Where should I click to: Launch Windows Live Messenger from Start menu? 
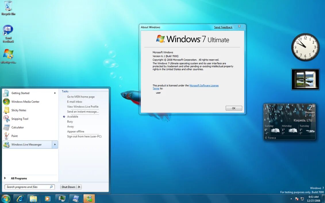click(27, 145)
